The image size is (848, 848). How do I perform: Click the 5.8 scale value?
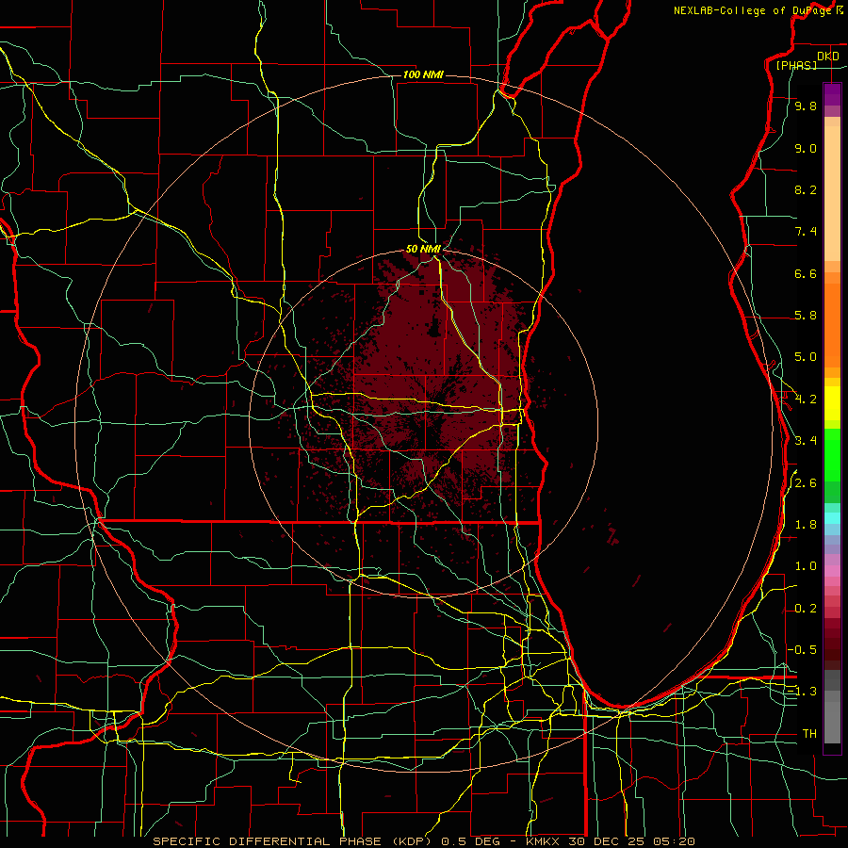pyautogui.click(x=806, y=316)
